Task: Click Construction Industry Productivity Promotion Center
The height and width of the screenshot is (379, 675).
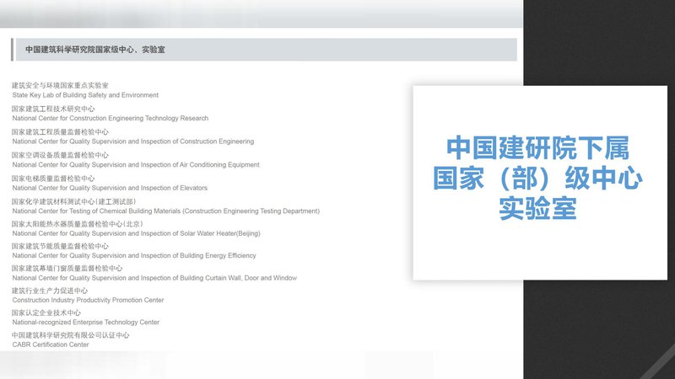Action: click(88, 300)
